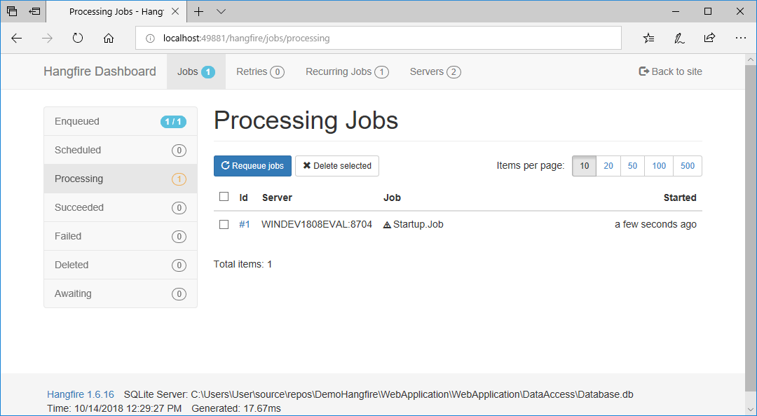Open the Jobs tab in the navbar
This screenshot has width=757, height=416.
point(196,71)
